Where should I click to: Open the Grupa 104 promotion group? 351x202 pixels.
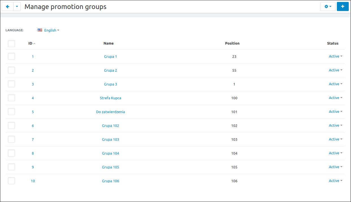[x=110, y=153]
